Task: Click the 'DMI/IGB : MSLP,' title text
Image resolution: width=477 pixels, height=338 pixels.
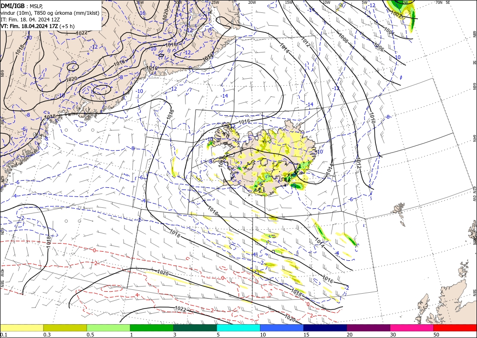Action: [x=22, y=5]
